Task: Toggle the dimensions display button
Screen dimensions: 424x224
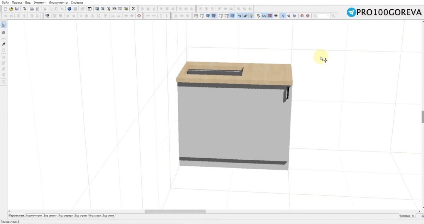Action: pos(264,16)
